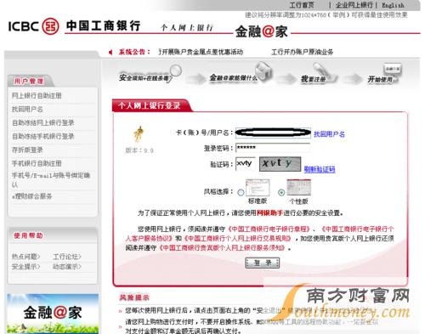Click the 个性版 preview thumbnail
Viewport: 425px width, 334px height.
[x=298, y=187]
